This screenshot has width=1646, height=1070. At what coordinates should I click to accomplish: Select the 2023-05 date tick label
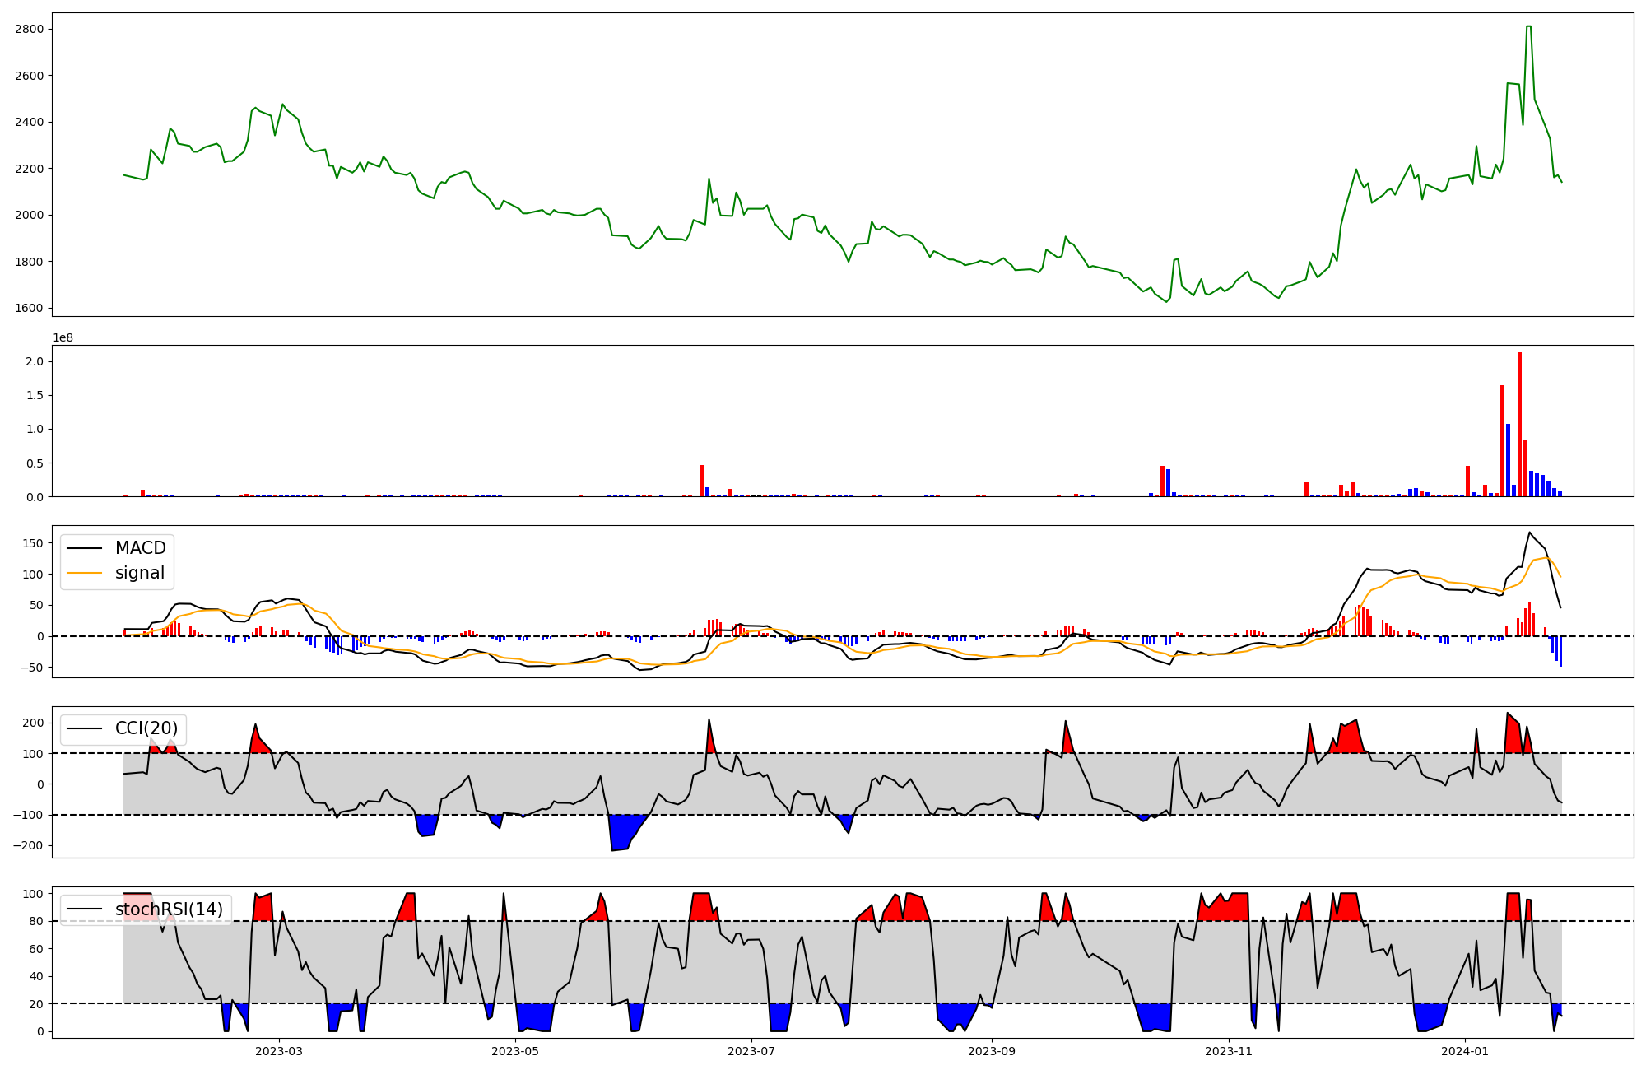tap(515, 1051)
